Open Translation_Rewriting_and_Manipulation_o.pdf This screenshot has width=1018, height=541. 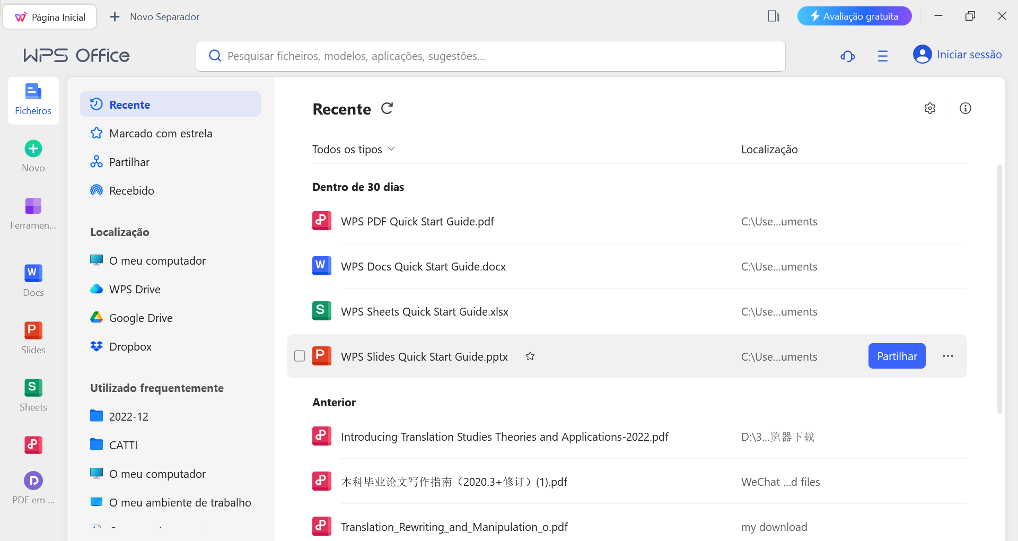(x=454, y=527)
